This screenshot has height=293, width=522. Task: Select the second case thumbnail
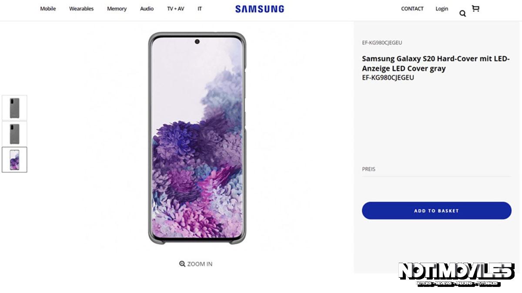coord(15,134)
